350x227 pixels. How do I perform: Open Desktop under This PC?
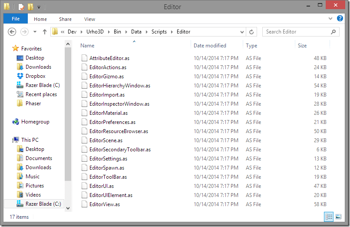coord(35,149)
